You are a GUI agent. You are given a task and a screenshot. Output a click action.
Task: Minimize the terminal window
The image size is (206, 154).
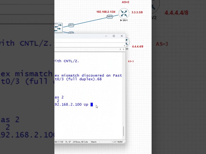click(x=106, y=36)
